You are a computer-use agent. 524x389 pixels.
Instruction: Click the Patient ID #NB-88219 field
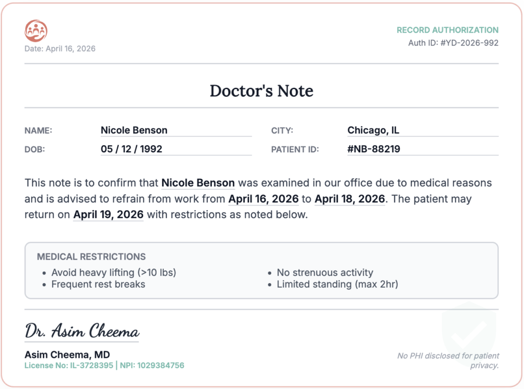[423, 149]
